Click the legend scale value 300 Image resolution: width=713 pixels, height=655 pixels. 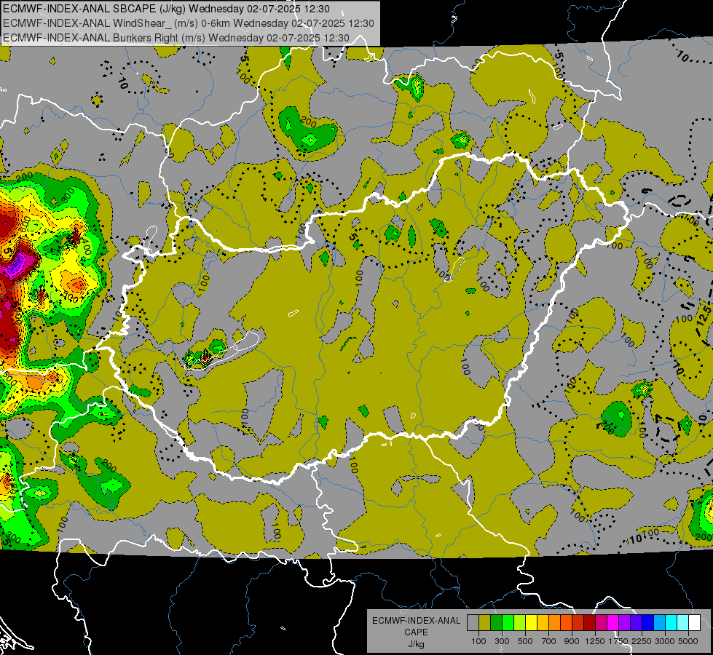coord(502,641)
